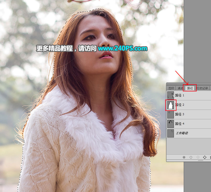Viewport: 211px width, 192px height.
Task: Click the 路径 3 thumbnail
Action: point(171,114)
